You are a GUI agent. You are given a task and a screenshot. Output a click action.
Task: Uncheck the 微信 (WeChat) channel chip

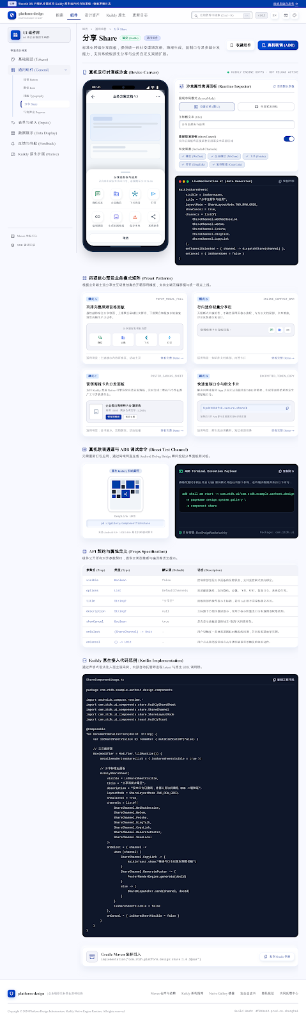pos(192,156)
